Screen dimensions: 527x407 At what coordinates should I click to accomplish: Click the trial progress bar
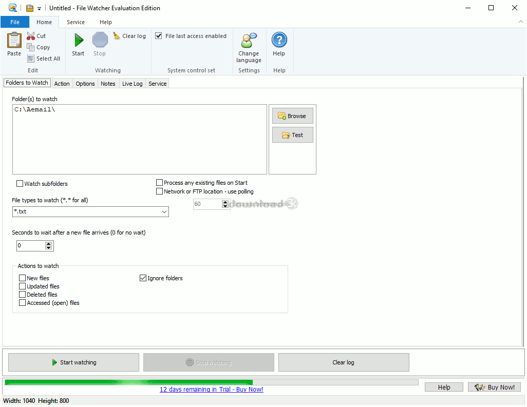tap(212, 382)
